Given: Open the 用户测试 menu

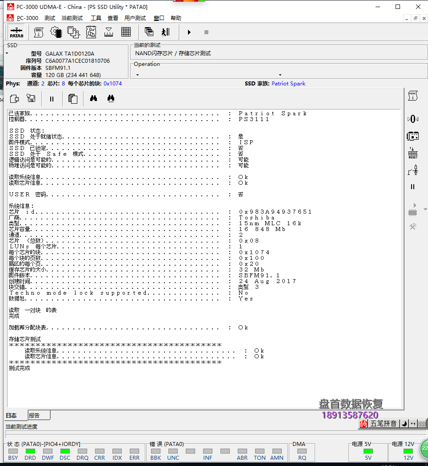Looking at the screenshot, I should point(135,18).
